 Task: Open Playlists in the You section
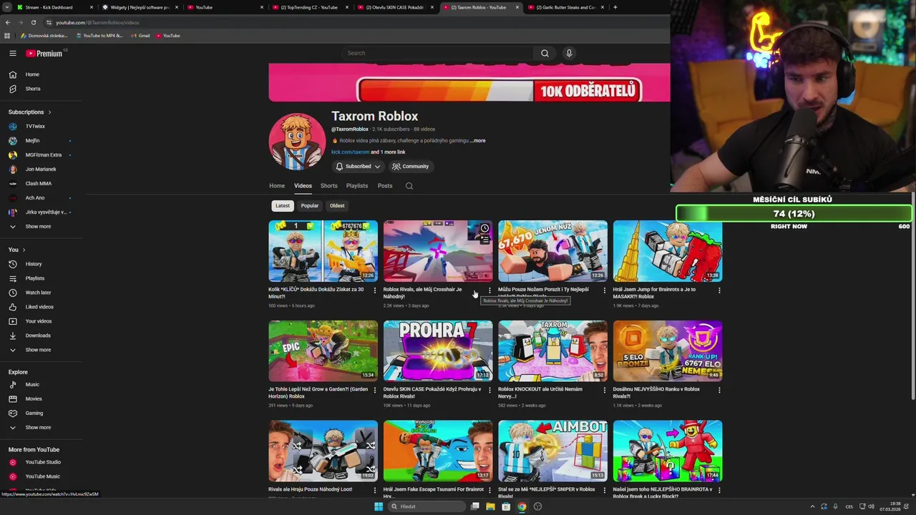(x=35, y=278)
